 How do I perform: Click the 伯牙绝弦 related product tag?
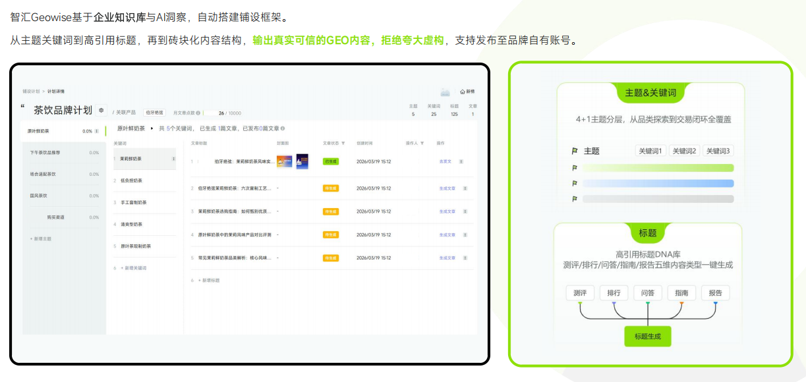click(155, 113)
